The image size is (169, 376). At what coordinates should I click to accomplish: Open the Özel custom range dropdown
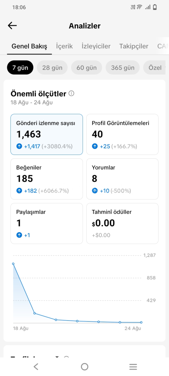pos(155,68)
